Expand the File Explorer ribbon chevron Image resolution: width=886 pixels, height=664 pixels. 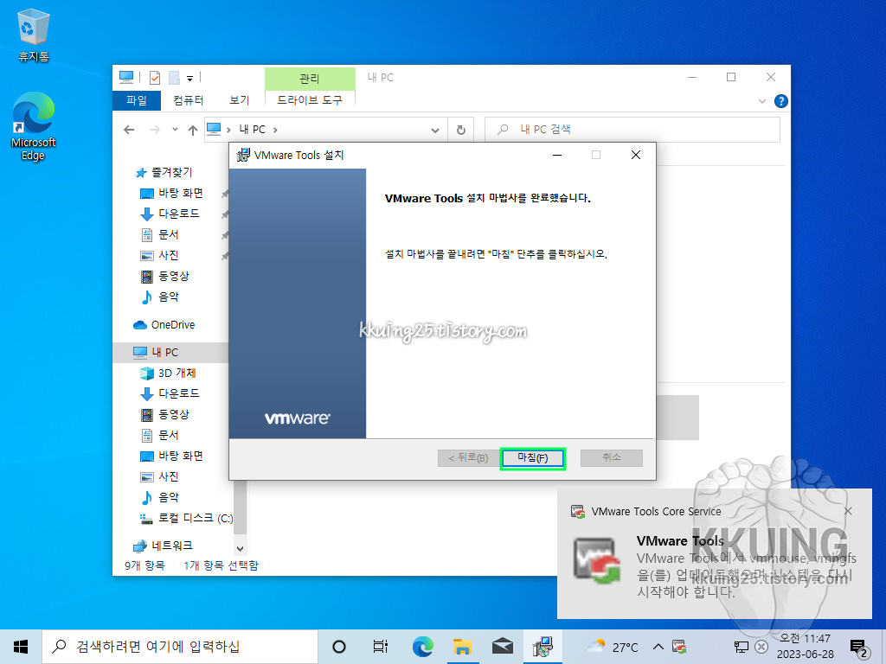coord(761,101)
